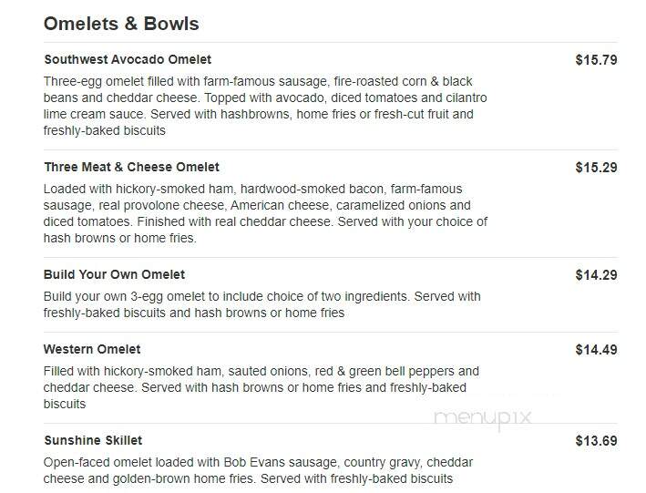The height and width of the screenshot is (493, 646).
Task: Click the word 'biscuits' under Western Omelet
Action: click(x=65, y=404)
